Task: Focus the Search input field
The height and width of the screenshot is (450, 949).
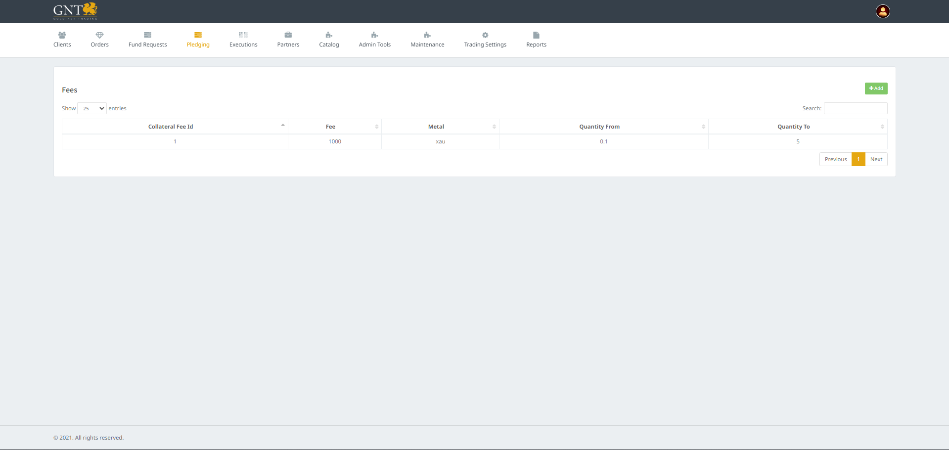Action: [856, 108]
